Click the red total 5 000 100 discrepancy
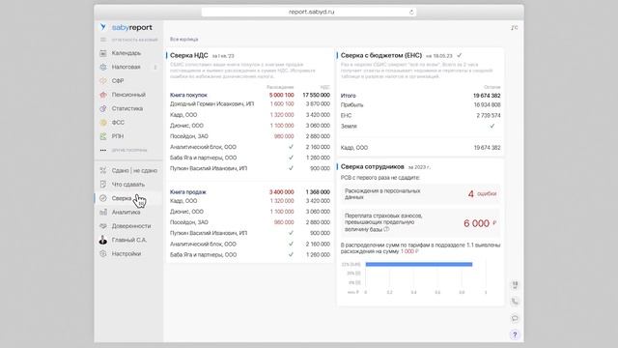618x348 pixels. [x=281, y=95]
